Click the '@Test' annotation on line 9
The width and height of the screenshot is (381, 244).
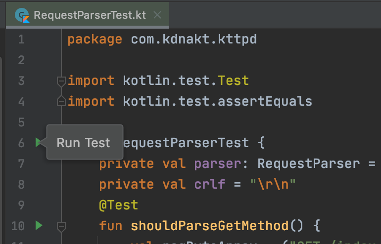[119, 205]
